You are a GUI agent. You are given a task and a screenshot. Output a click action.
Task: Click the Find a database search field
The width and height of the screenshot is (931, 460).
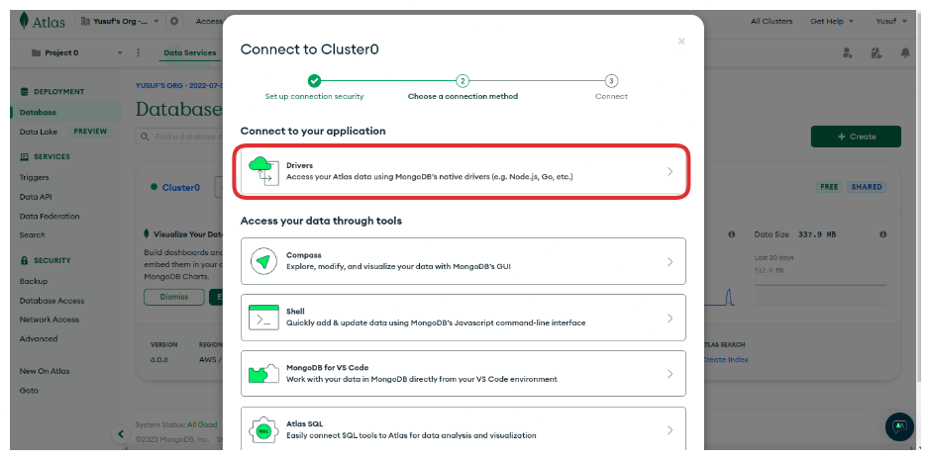coord(178,137)
